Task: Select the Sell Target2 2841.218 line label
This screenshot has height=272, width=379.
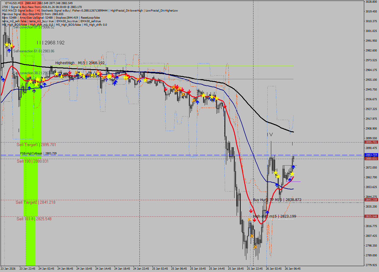Action: click(36, 202)
